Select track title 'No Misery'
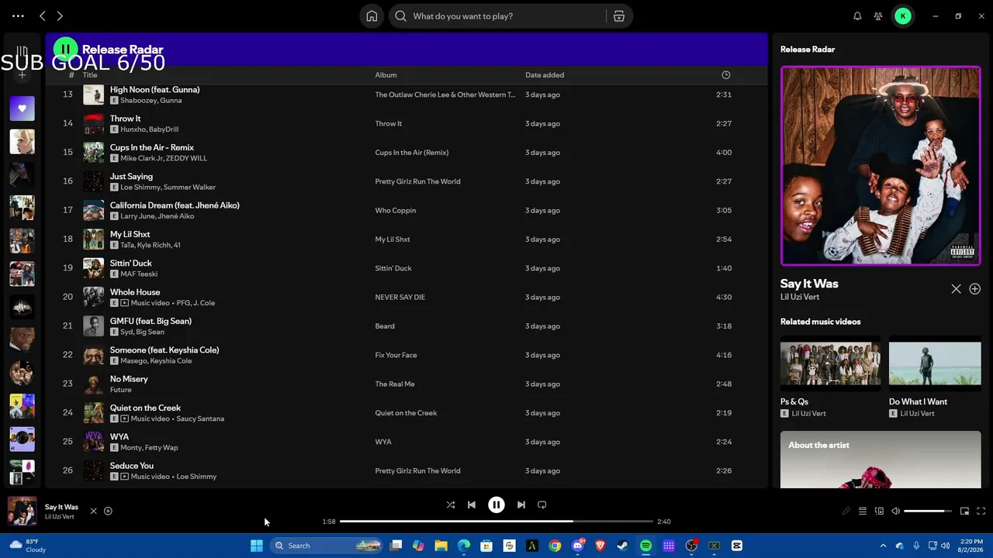 [x=129, y=379]
